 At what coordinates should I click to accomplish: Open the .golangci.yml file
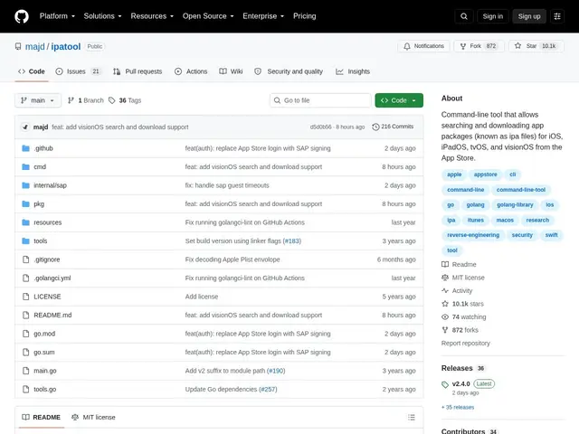52,278
